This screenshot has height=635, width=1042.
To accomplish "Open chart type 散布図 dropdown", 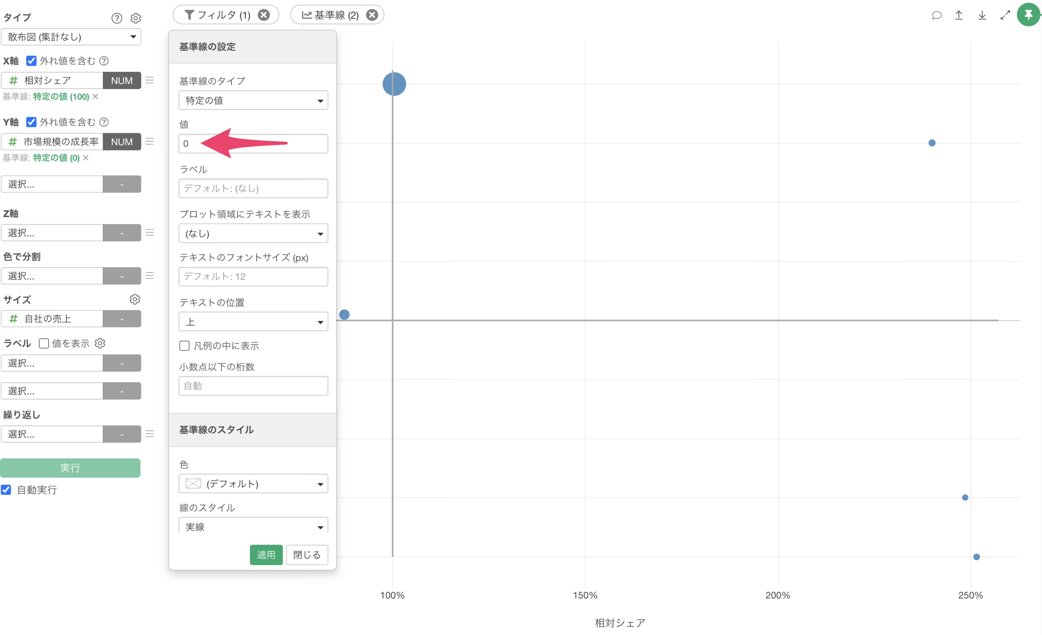I will point(71,37).
